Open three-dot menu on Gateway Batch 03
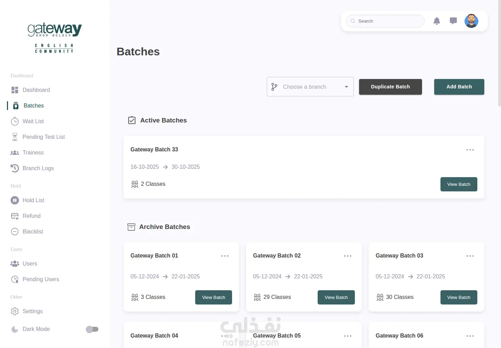Screen dimensions: 501x348 click(470, 256)
